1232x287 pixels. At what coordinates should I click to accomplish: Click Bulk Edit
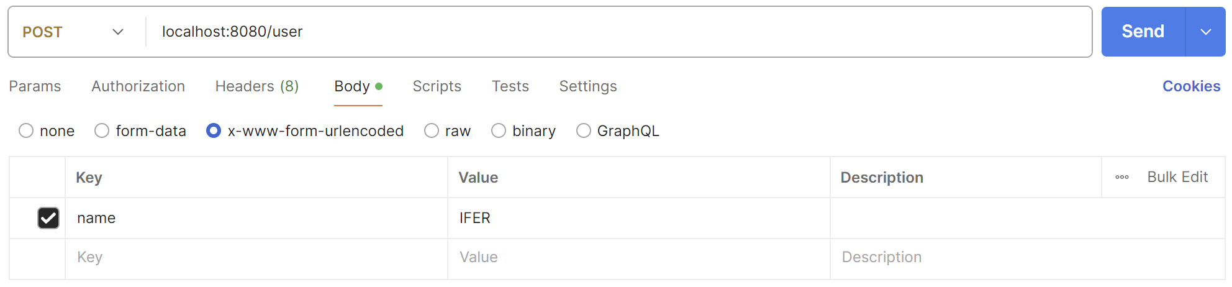coord(1177,178)
